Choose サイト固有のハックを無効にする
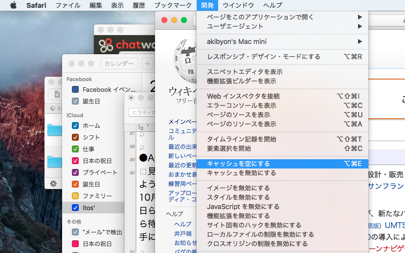 click(x=282, y=225)
